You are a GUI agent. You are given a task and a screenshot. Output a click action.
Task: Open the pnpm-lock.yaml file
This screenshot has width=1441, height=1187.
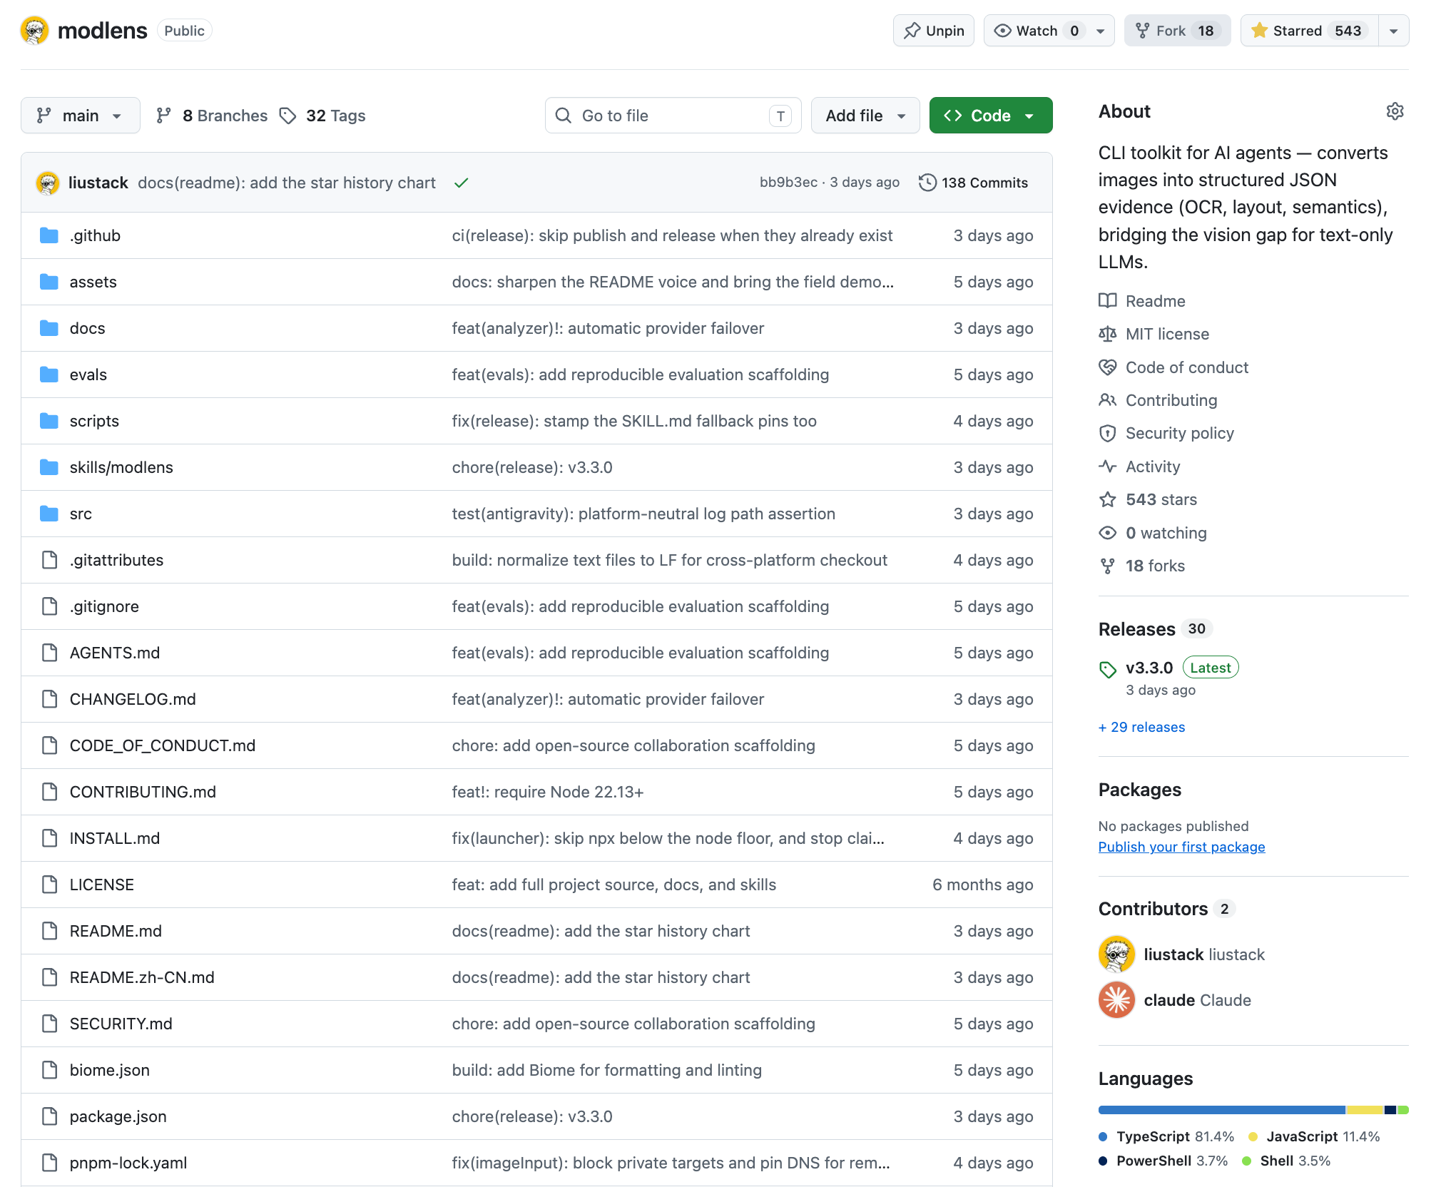128,1163
